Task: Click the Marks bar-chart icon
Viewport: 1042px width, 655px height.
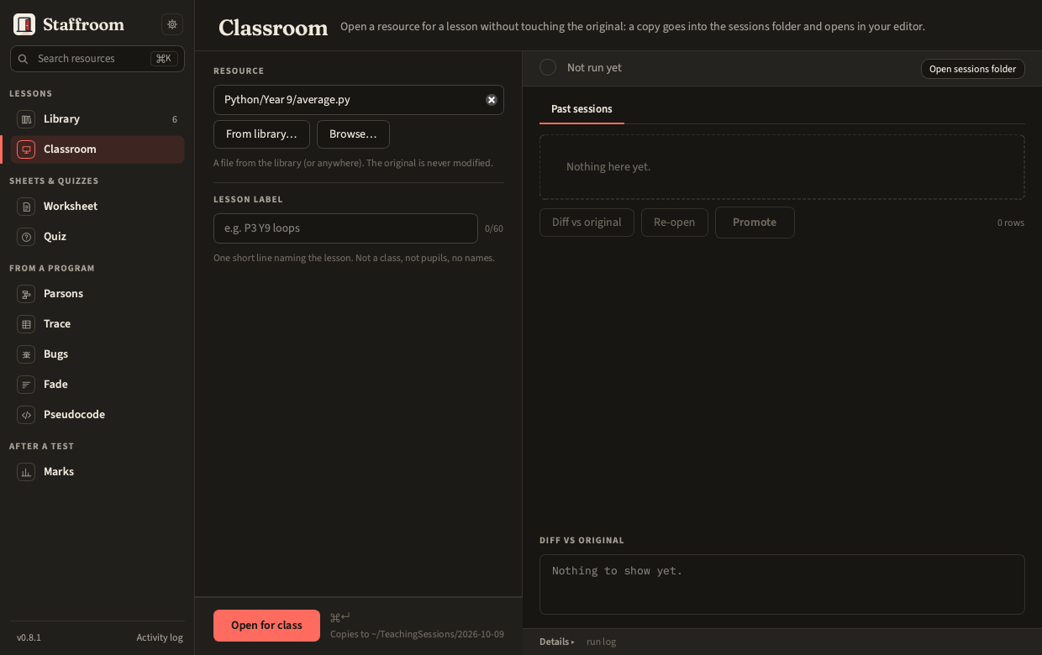Action: 26,472
